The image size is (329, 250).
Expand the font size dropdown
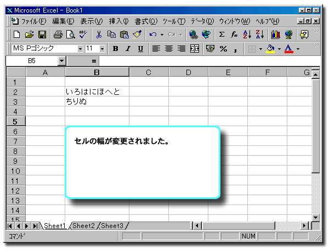[102, 49]
